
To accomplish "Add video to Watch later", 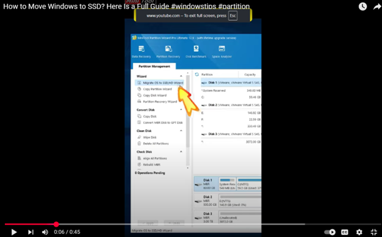I will [x=362, y=7].
